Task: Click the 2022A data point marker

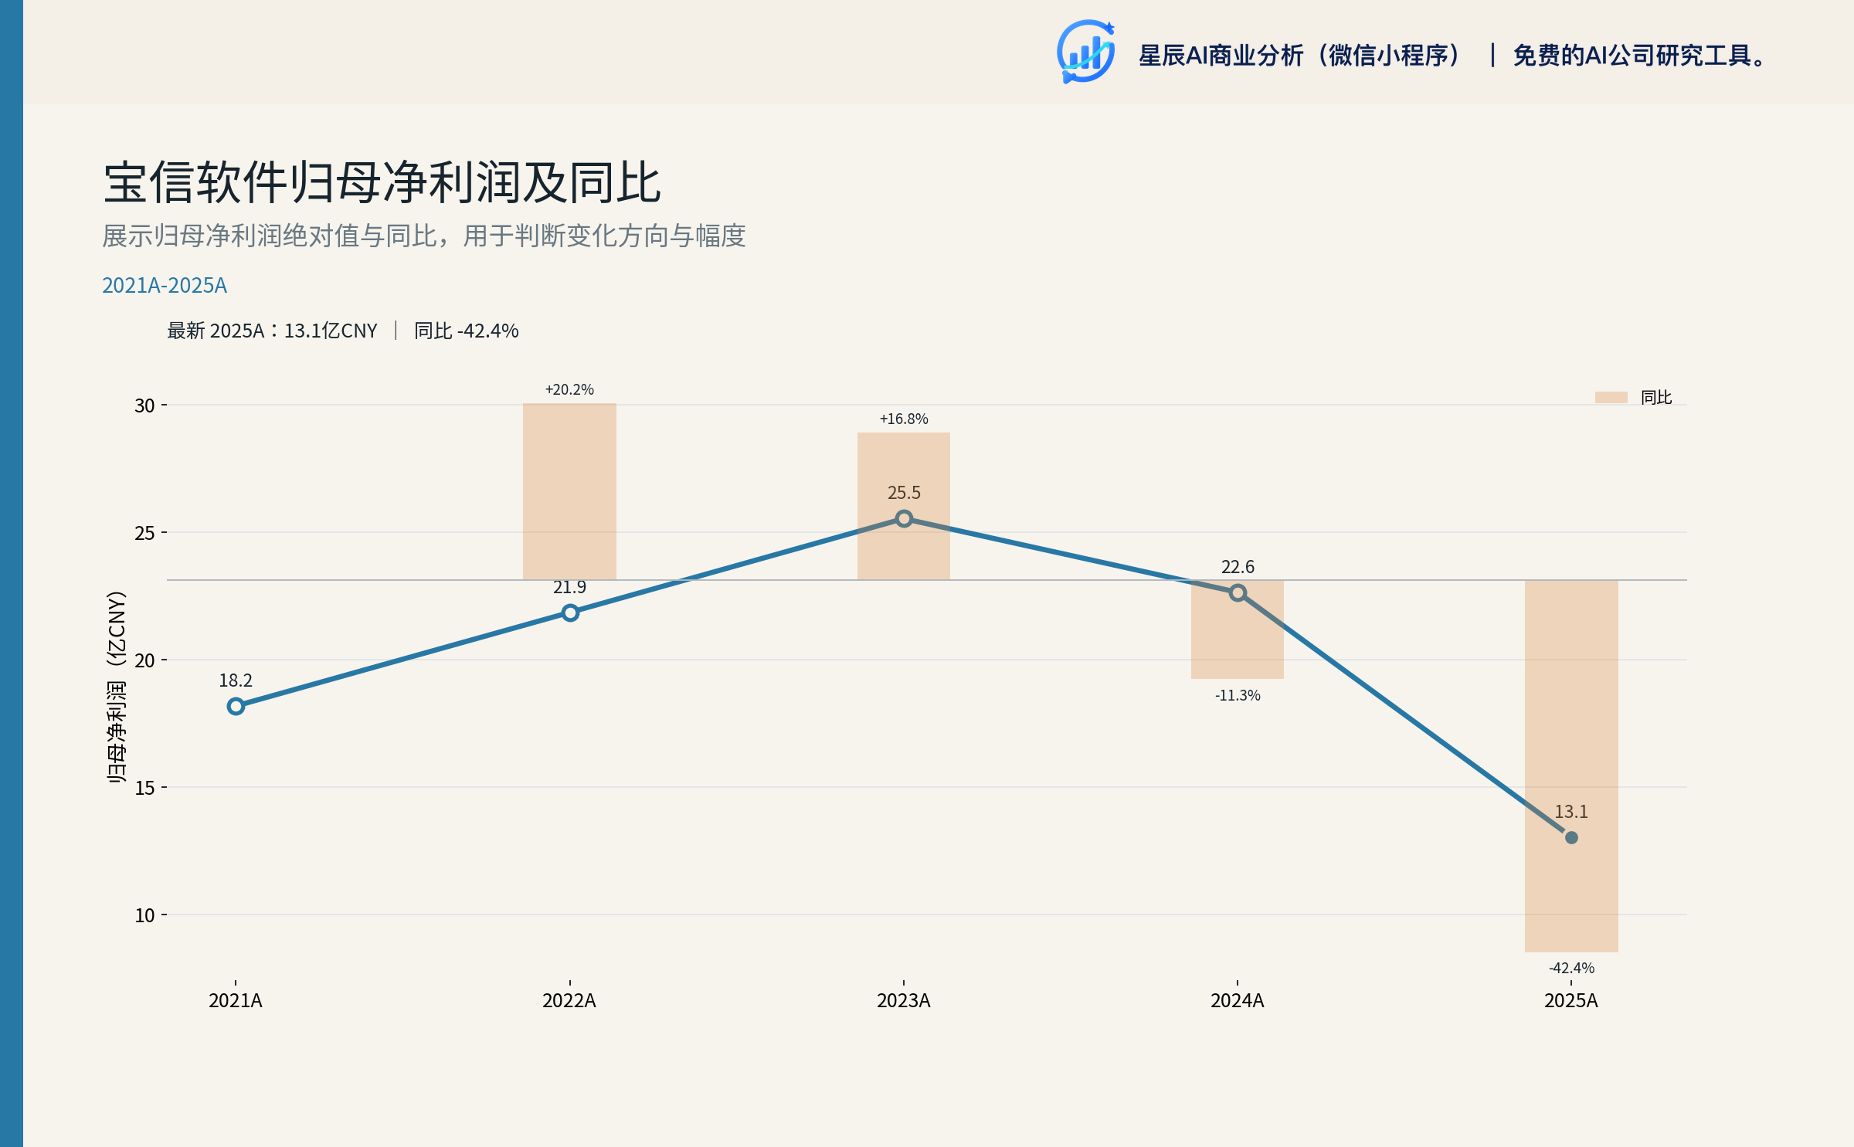Action: pos(570,613)
